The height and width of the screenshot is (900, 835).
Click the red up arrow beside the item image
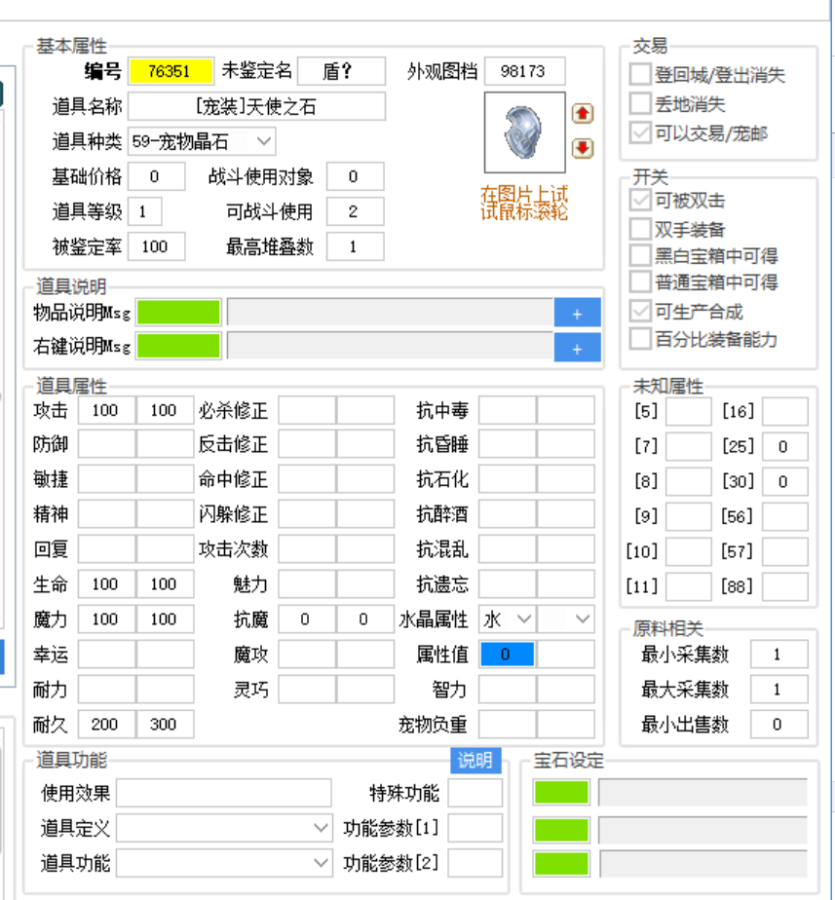point(582,114)
